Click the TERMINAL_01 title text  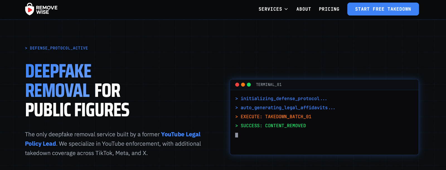click(269, 85)
